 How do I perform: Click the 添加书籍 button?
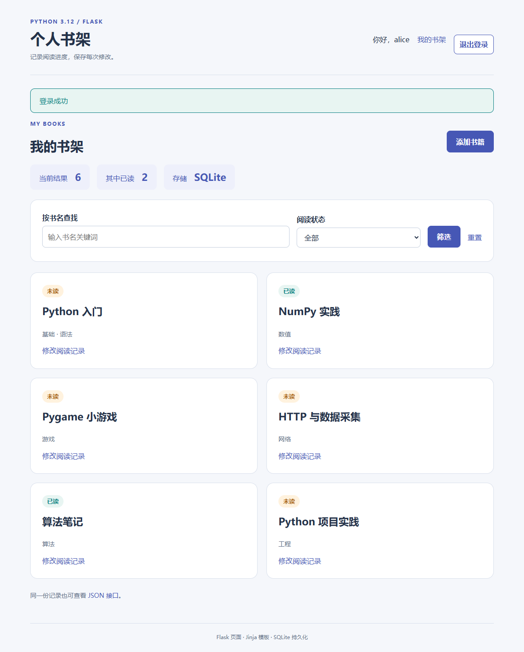click(x=470, y=142)
